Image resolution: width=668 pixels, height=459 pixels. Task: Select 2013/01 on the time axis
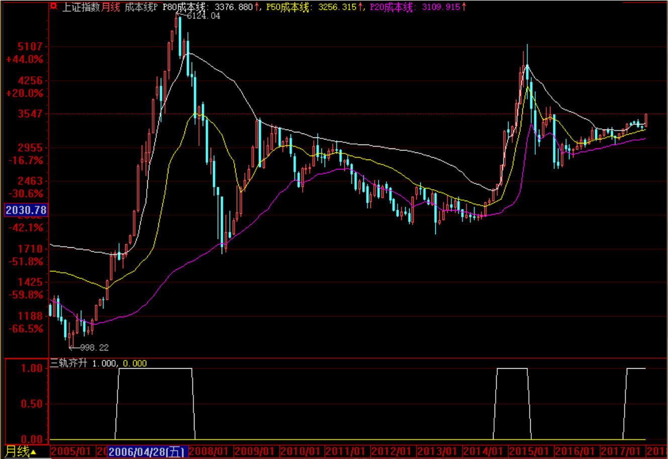tap(438, 452)
